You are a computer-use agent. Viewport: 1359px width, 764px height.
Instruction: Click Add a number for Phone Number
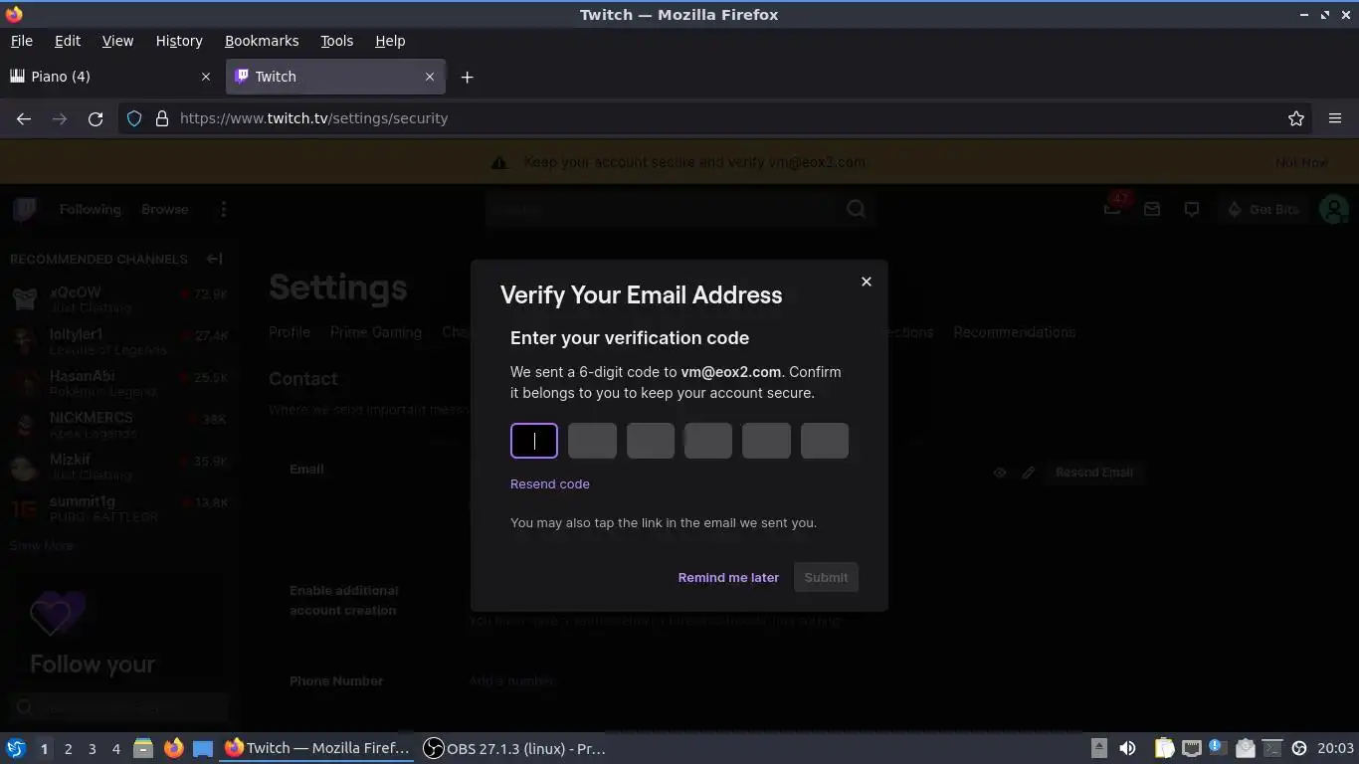[511, 681]
